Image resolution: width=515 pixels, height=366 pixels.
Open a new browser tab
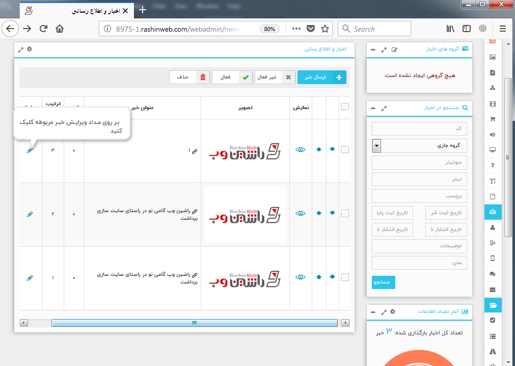(143, 10)
